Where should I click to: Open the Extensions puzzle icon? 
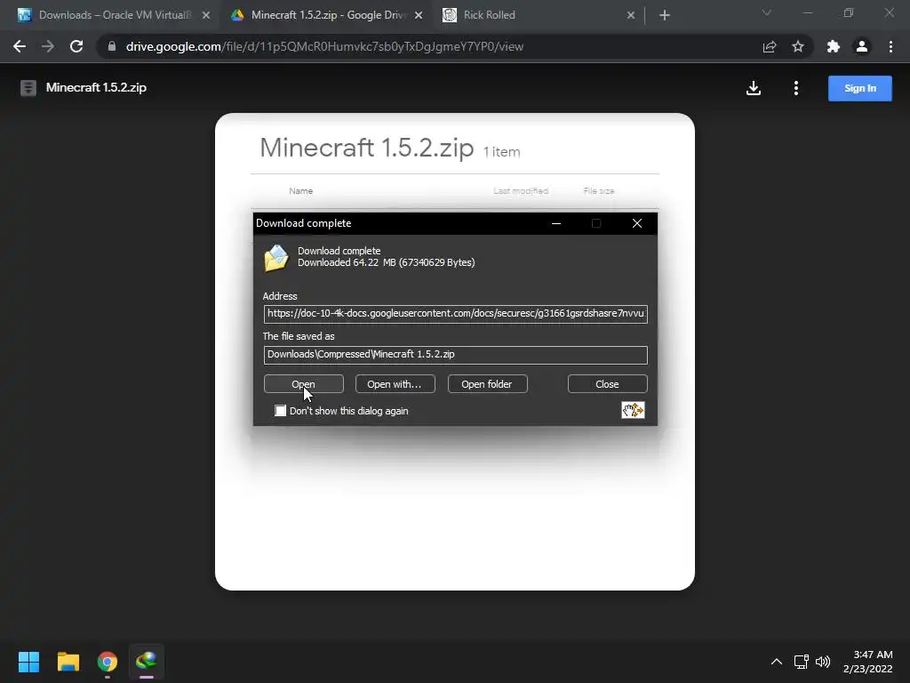834,46
